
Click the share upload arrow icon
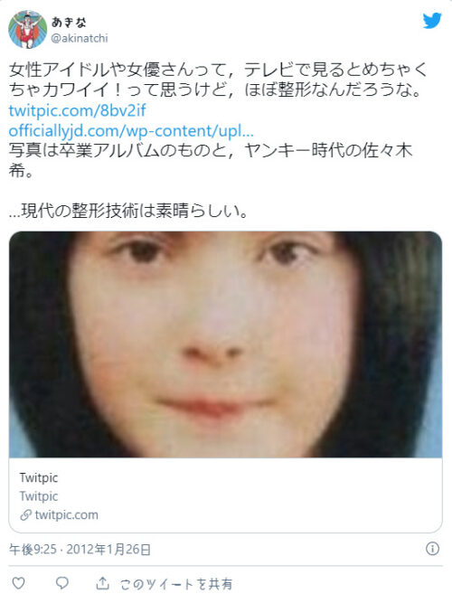tap(102, 583)
